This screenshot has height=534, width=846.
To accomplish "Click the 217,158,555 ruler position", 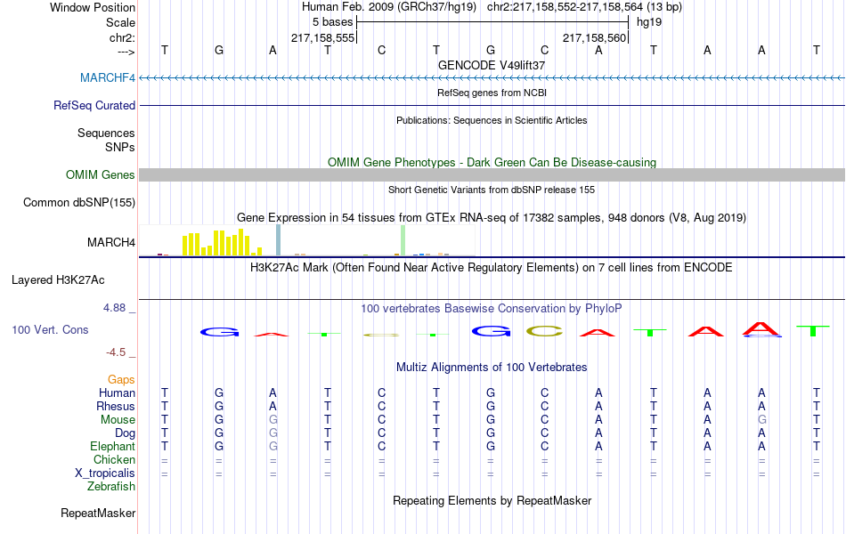I will click(x=322, y=37).
